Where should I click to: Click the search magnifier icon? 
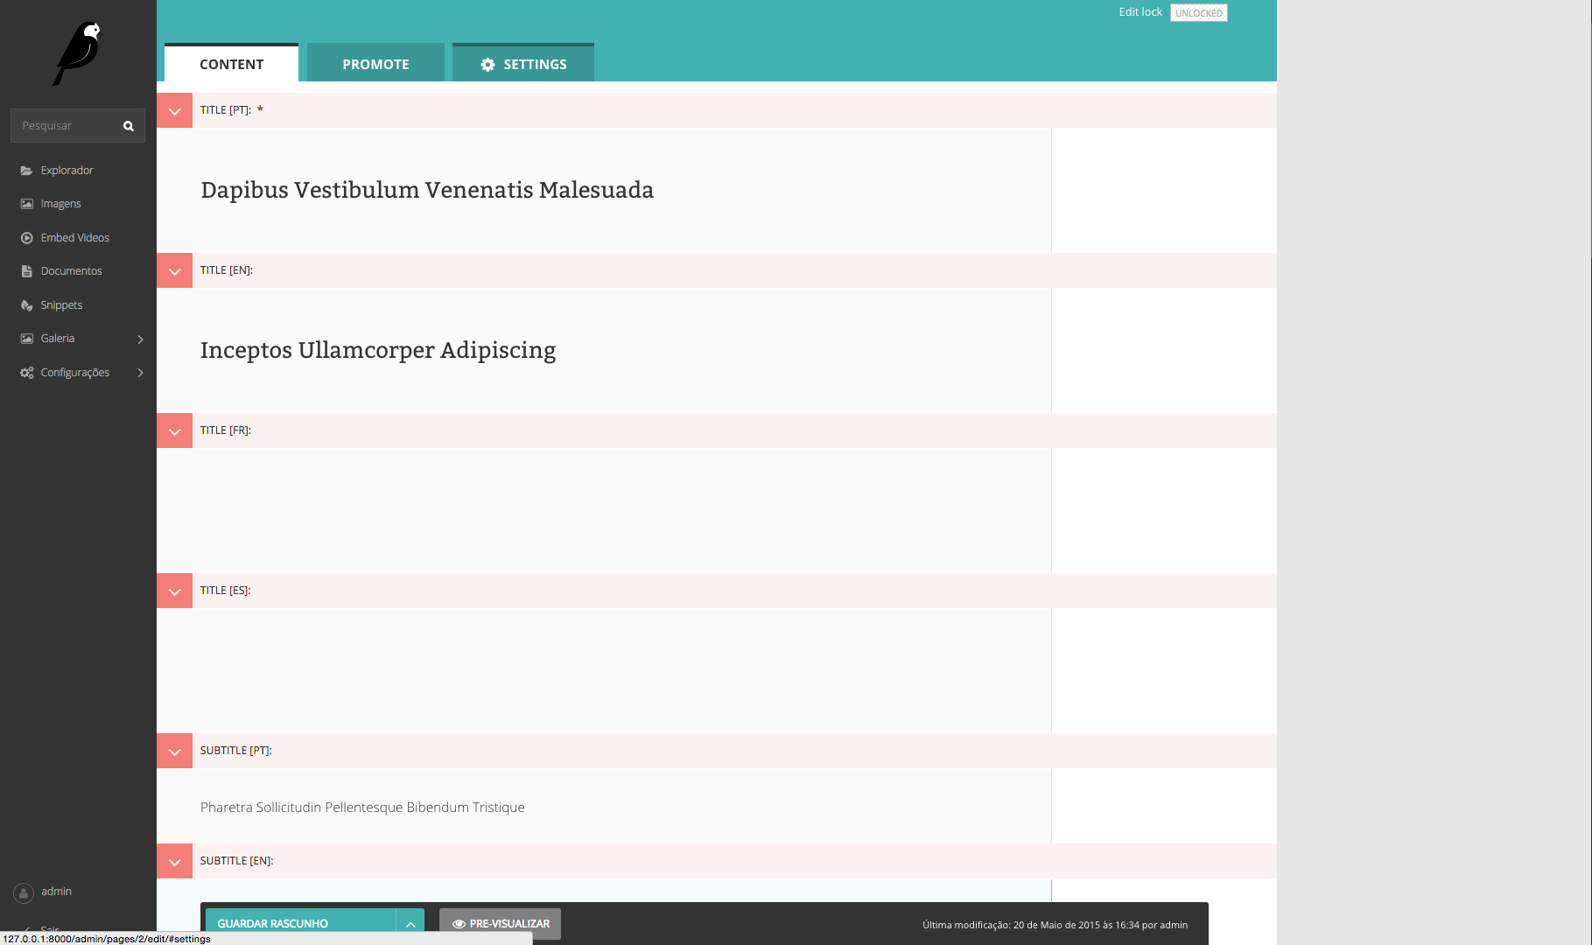(x=129, y=126)
